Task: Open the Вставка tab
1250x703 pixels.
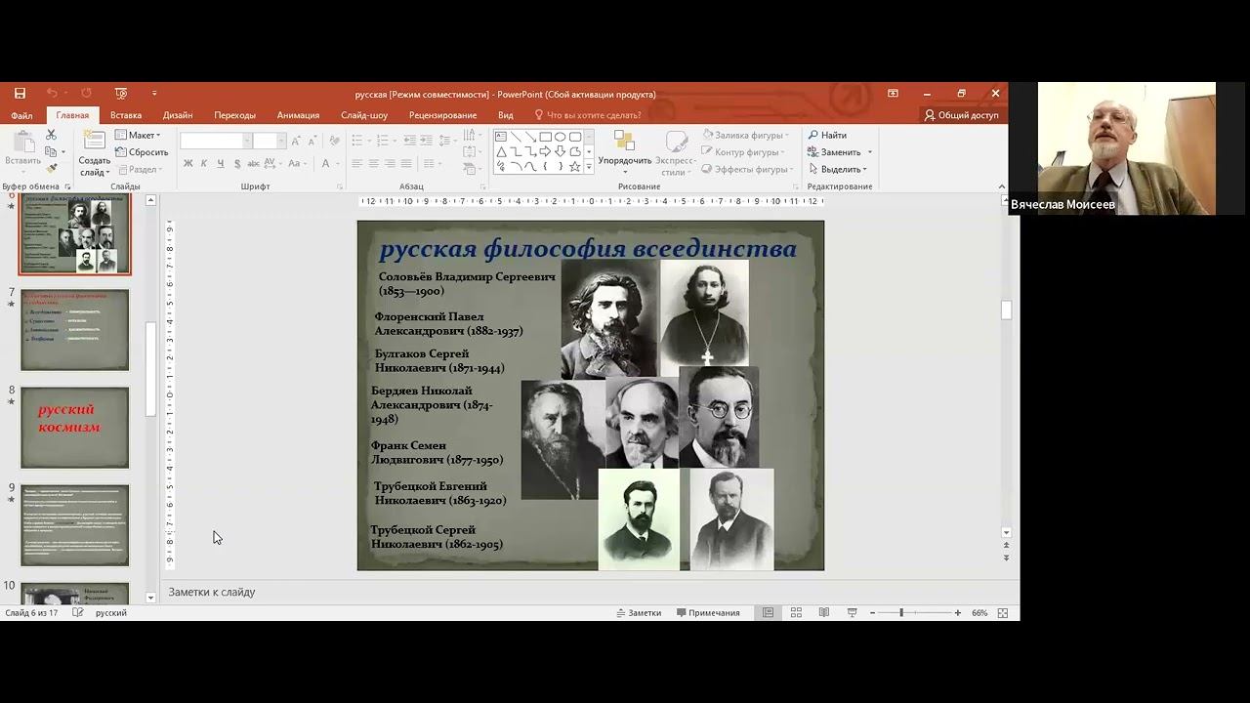Action: click(125, 115)
